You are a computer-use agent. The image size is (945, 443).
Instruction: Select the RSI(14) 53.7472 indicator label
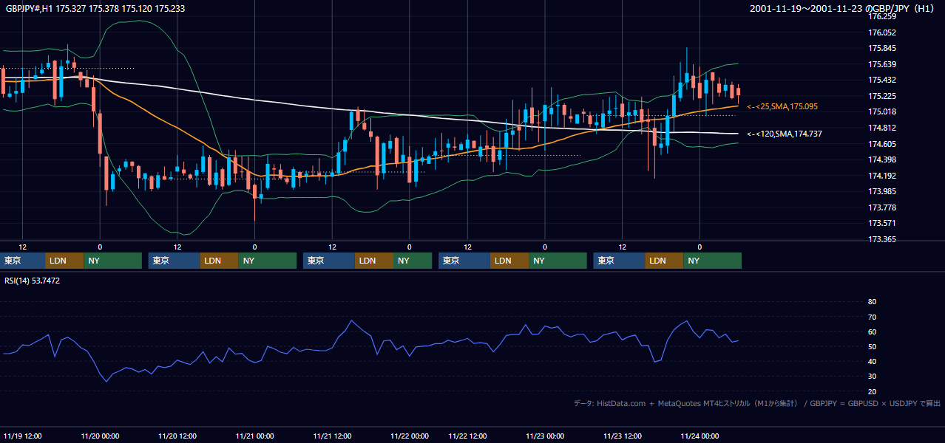pyautogui.click(x=33, y=281)
